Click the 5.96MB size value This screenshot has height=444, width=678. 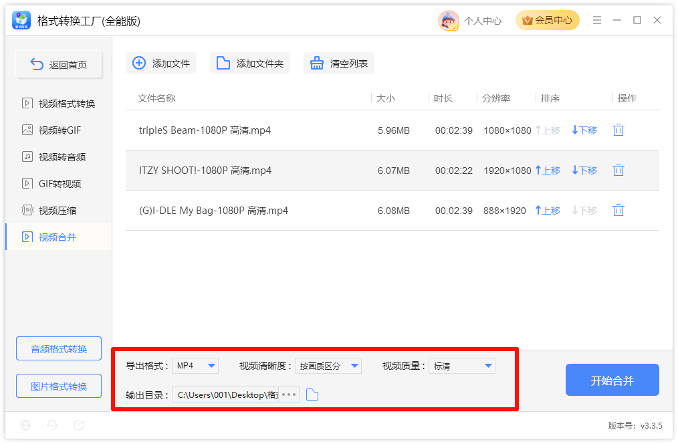pyautogui.click(x=393, y=130)
